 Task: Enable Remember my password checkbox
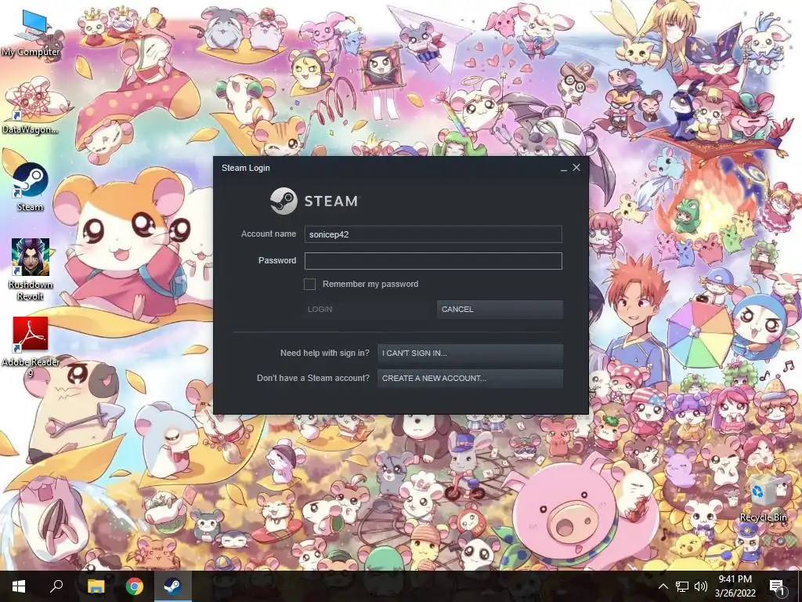[x=309, y=284]
